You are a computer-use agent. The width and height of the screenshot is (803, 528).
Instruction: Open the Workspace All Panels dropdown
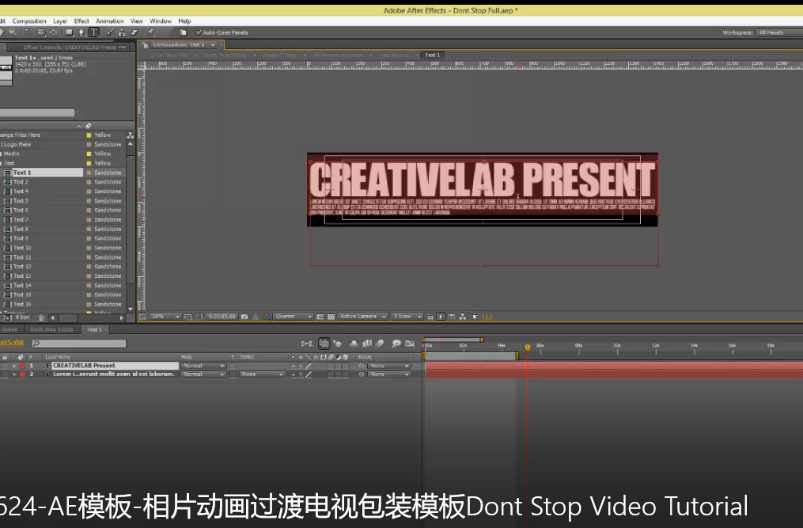coord(780,32)
